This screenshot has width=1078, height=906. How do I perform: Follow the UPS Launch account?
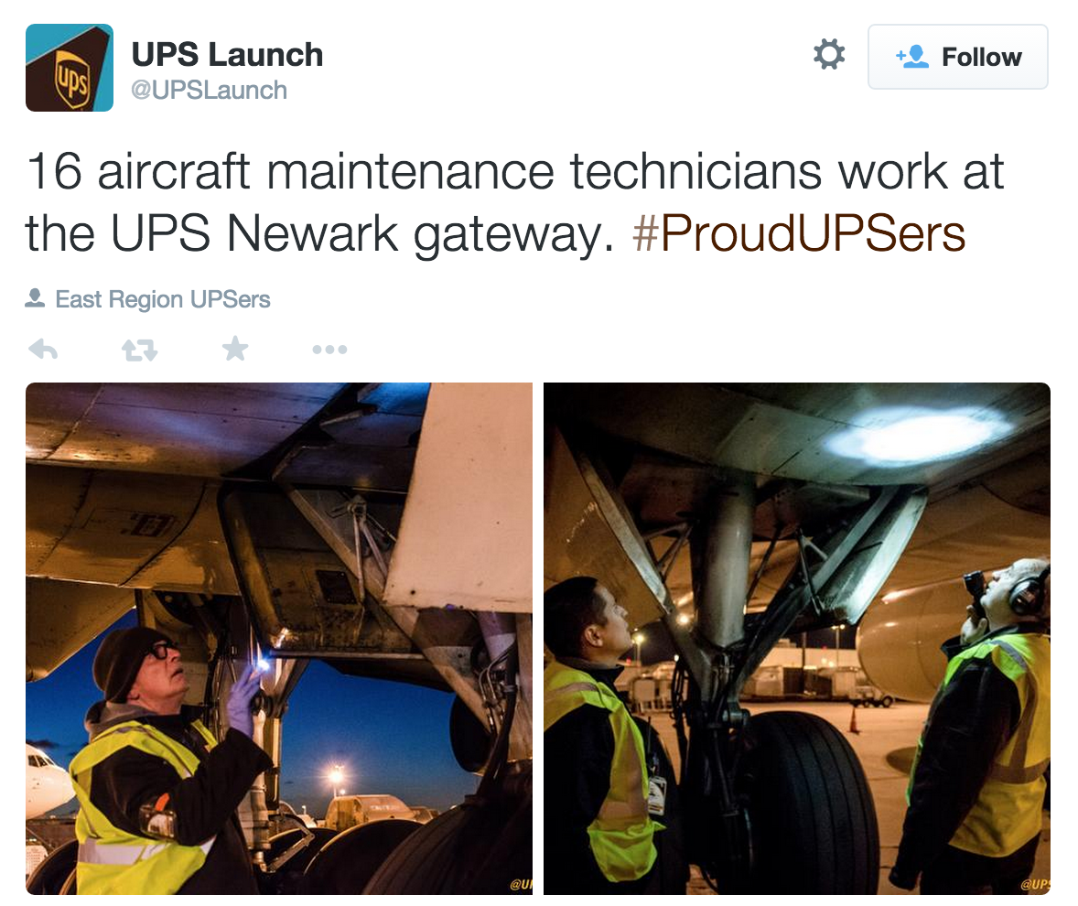[x=958, y=57]
